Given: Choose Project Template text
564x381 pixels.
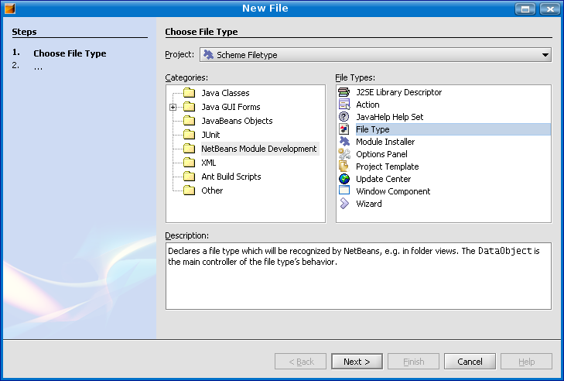Looking at the screenshot, I should click(x=388, y=166).
